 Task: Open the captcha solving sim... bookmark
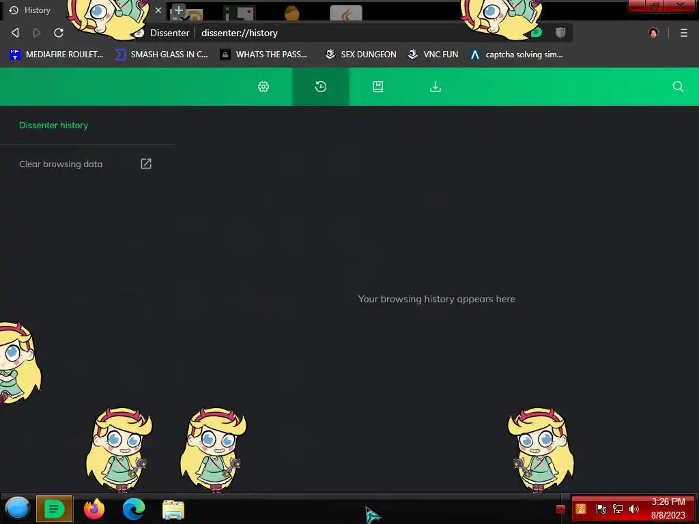pyautogui.click(x=516, y=55)
